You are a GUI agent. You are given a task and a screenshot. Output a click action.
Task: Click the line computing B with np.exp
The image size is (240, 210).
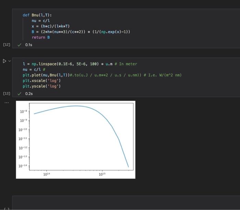point(81,32)
